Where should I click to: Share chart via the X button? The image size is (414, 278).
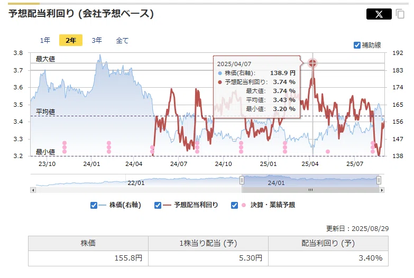pyautogui.click(x=379, y=14)
